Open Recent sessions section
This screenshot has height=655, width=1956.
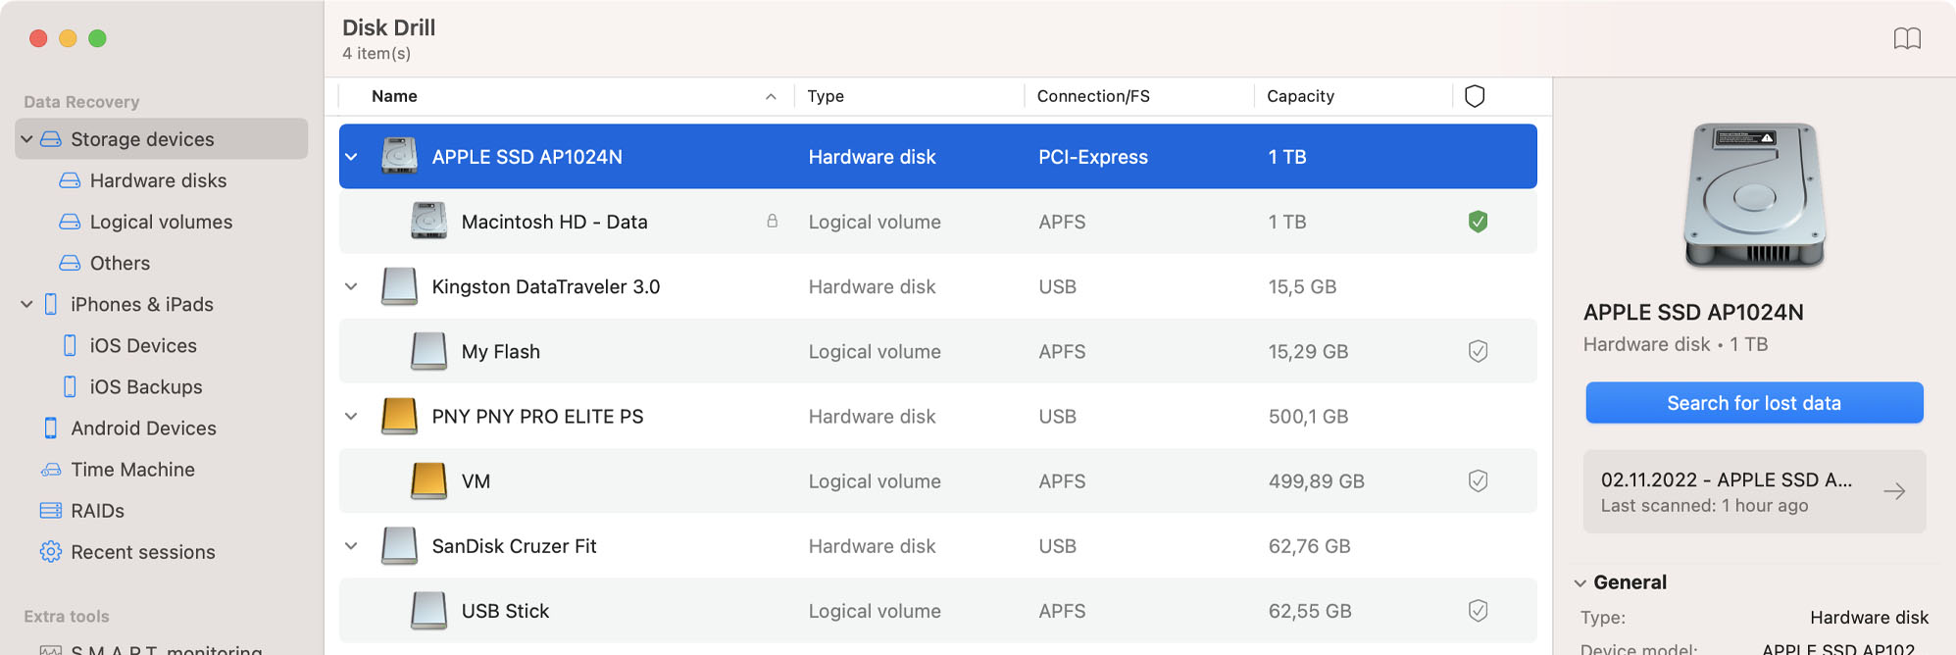(143, 552)
